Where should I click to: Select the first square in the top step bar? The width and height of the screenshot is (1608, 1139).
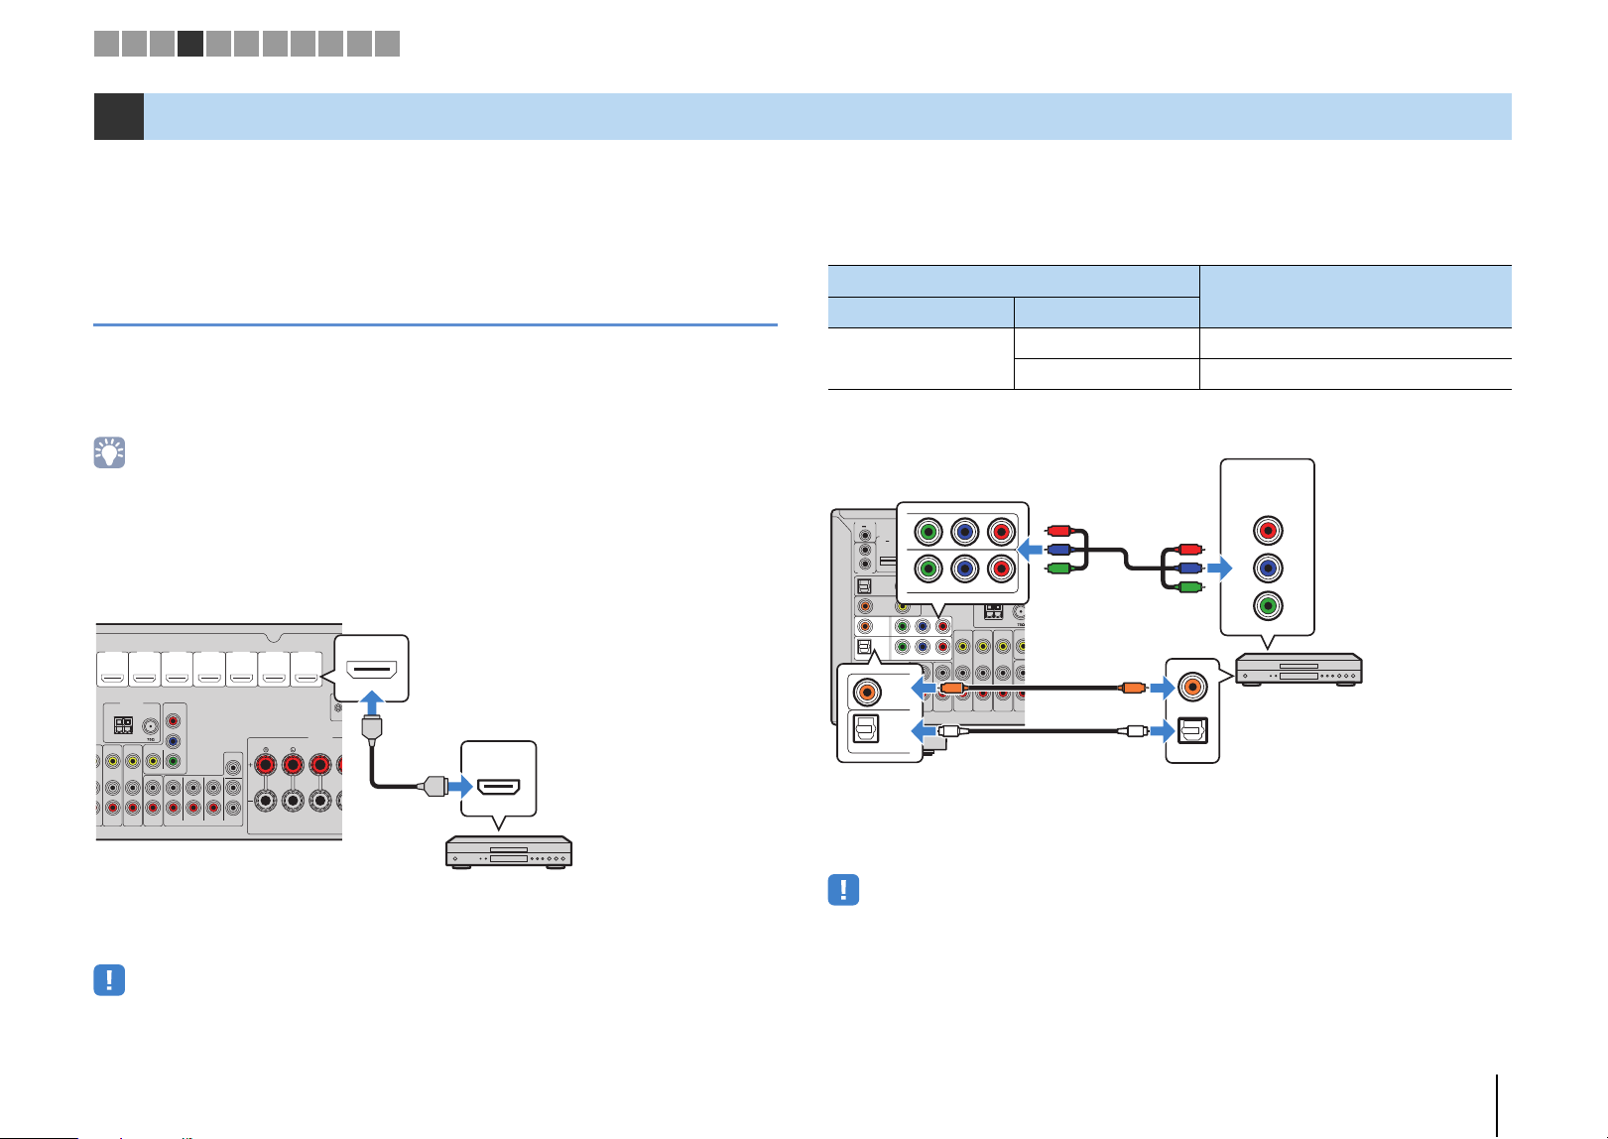(106, 44)
